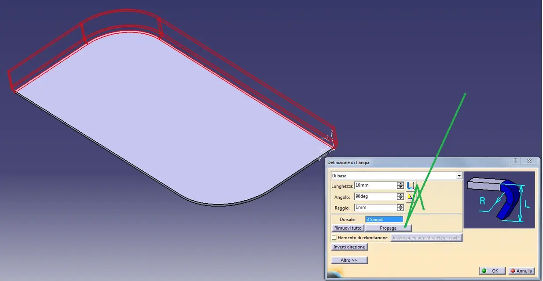Click the Angolo angle input field
The image size is (543, 281).
click(375, 196)
